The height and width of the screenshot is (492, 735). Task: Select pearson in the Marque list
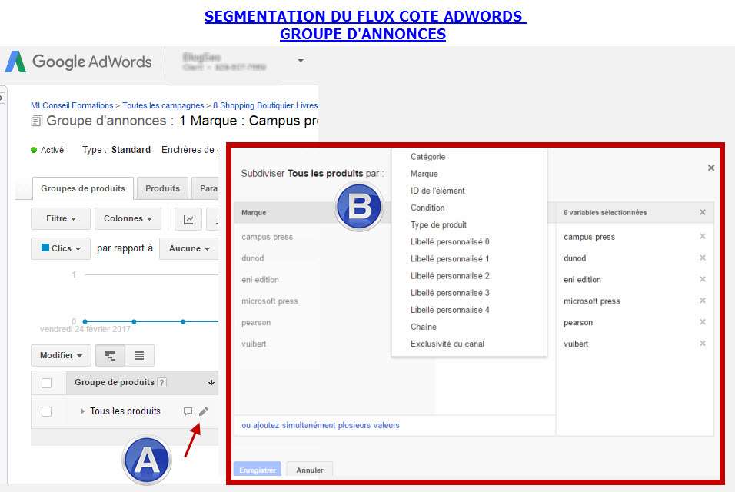click(256, 322)
